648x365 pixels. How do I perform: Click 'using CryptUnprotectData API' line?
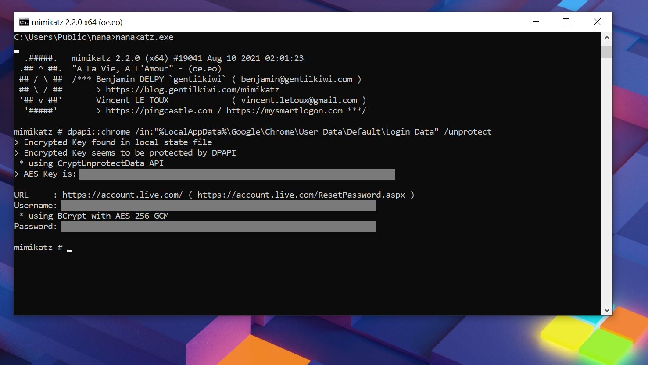(92, 163)
